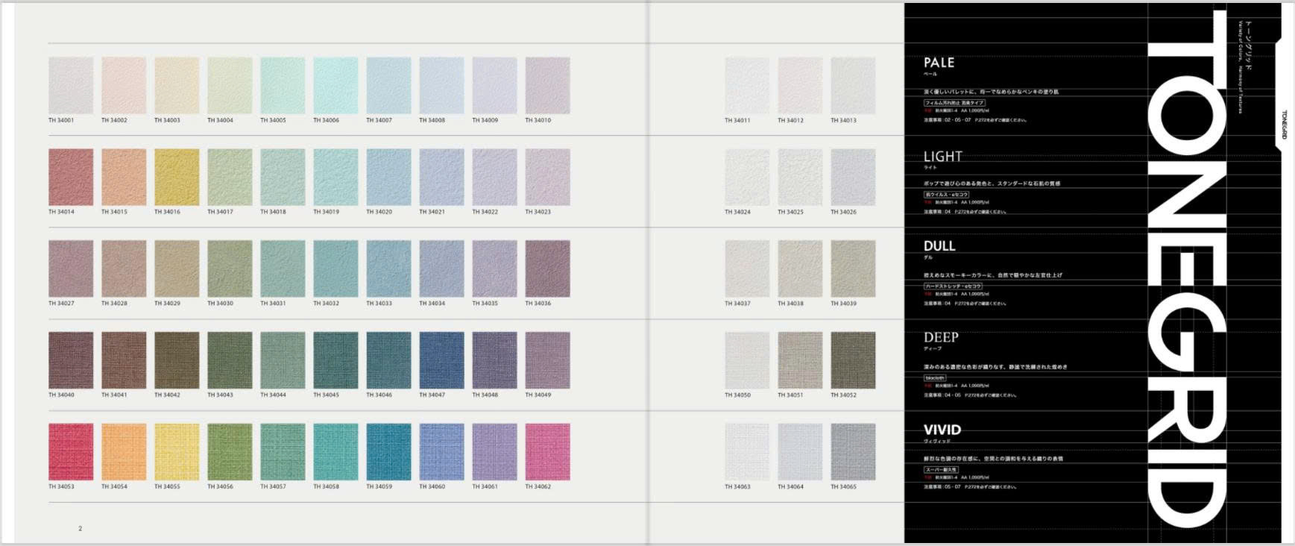This screenshot has height=546, width=1295.
Task: Click the TH 34047 deep blue swatch
Action: click(441, 360)
